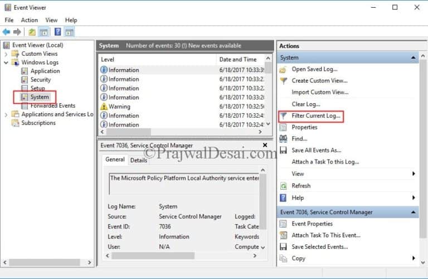Click the Help question mark icon in Actions

pyautogui.click(x=283, y=198)
